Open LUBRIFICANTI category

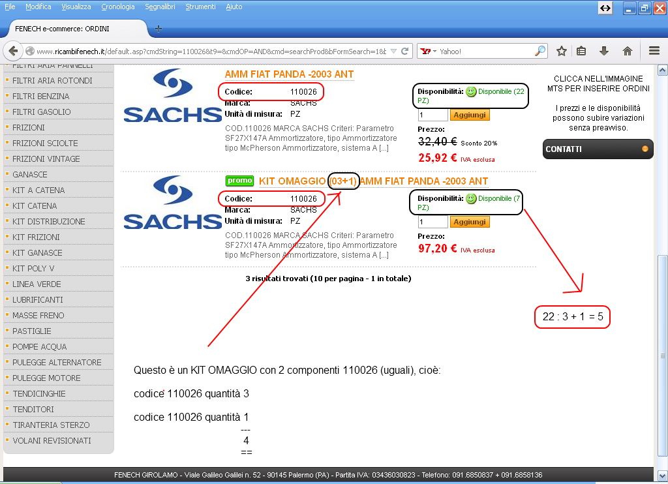37,300
